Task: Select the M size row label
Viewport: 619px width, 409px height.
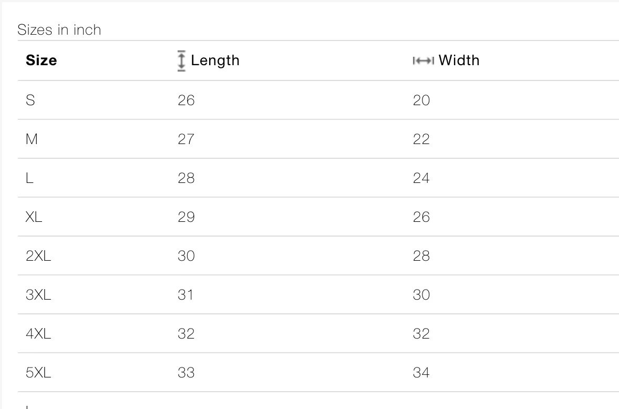Action: (x=32, y=139)
